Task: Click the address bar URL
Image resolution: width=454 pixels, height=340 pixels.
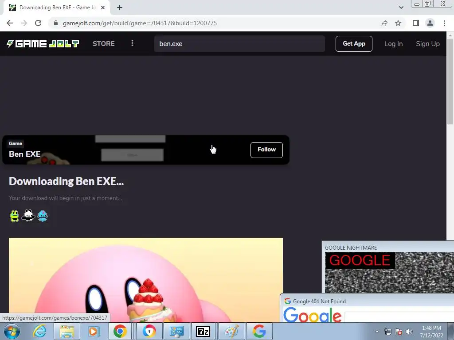Action: click(140, 23)
